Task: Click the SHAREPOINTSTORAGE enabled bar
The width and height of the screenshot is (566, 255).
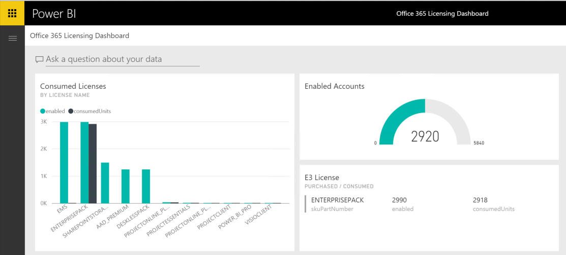Action: (105, 183)
